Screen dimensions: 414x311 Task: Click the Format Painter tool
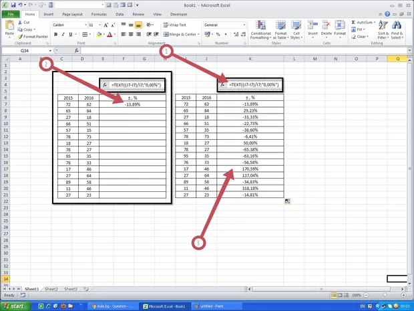tap(33, 36)
